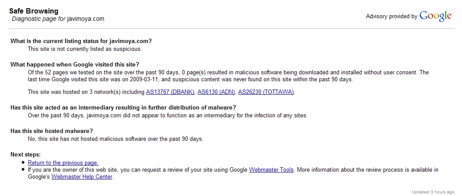Viewport: 462px width, 196px height.
Task: Follow the Return to the previous page link
Action: 63,163
